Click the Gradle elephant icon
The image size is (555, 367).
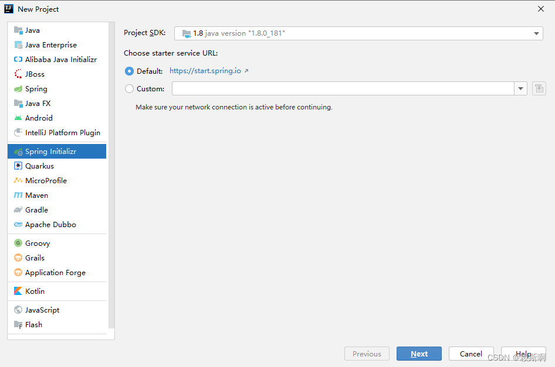point(18,210)
